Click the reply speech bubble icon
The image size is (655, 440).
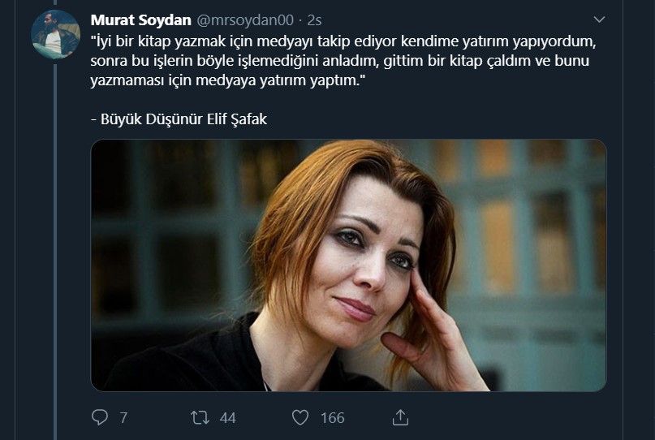click(99, 417)
